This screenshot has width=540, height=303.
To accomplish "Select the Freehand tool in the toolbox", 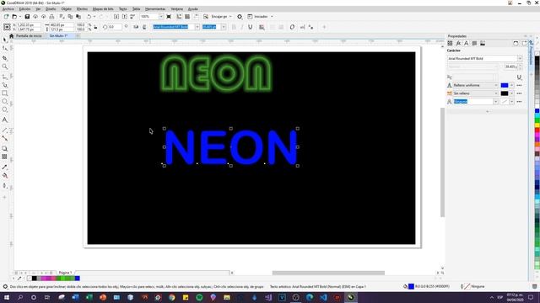I will coord(5,77).
